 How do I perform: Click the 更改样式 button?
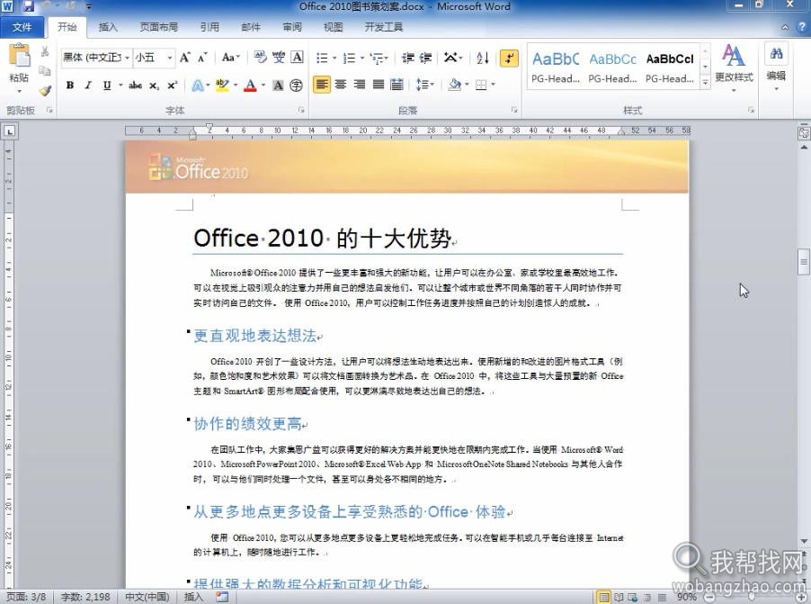(x=734, y=68)
